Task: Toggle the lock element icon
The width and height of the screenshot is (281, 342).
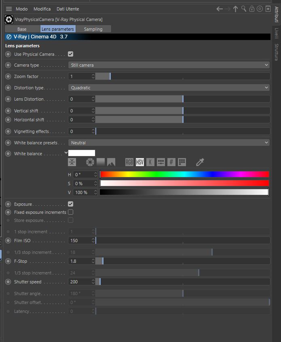Action: 252,9
